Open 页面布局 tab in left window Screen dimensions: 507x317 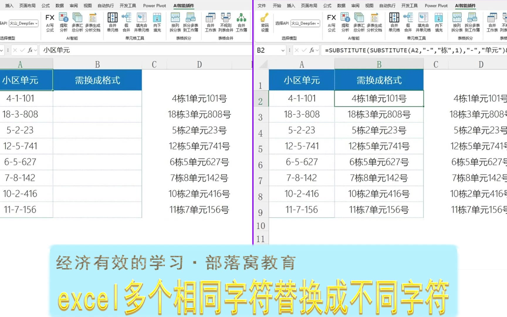click(27, 6)
